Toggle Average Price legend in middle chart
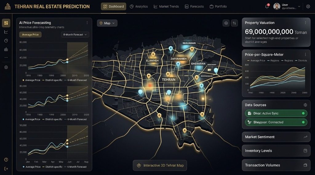Viewport: 315px width, 175px height. click(x=31, y=119)
